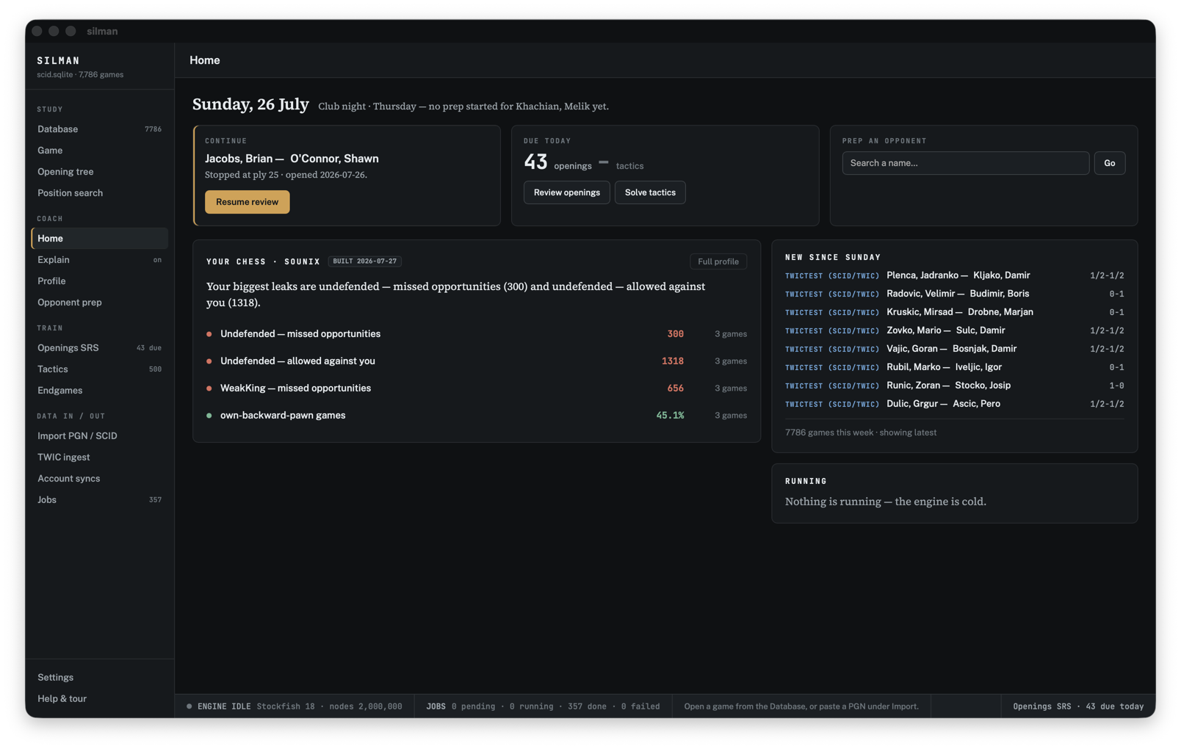Viewport: 1181px width, 749px height.
Task: Click the Go button for opponent prep
Action: point(1109,163)
